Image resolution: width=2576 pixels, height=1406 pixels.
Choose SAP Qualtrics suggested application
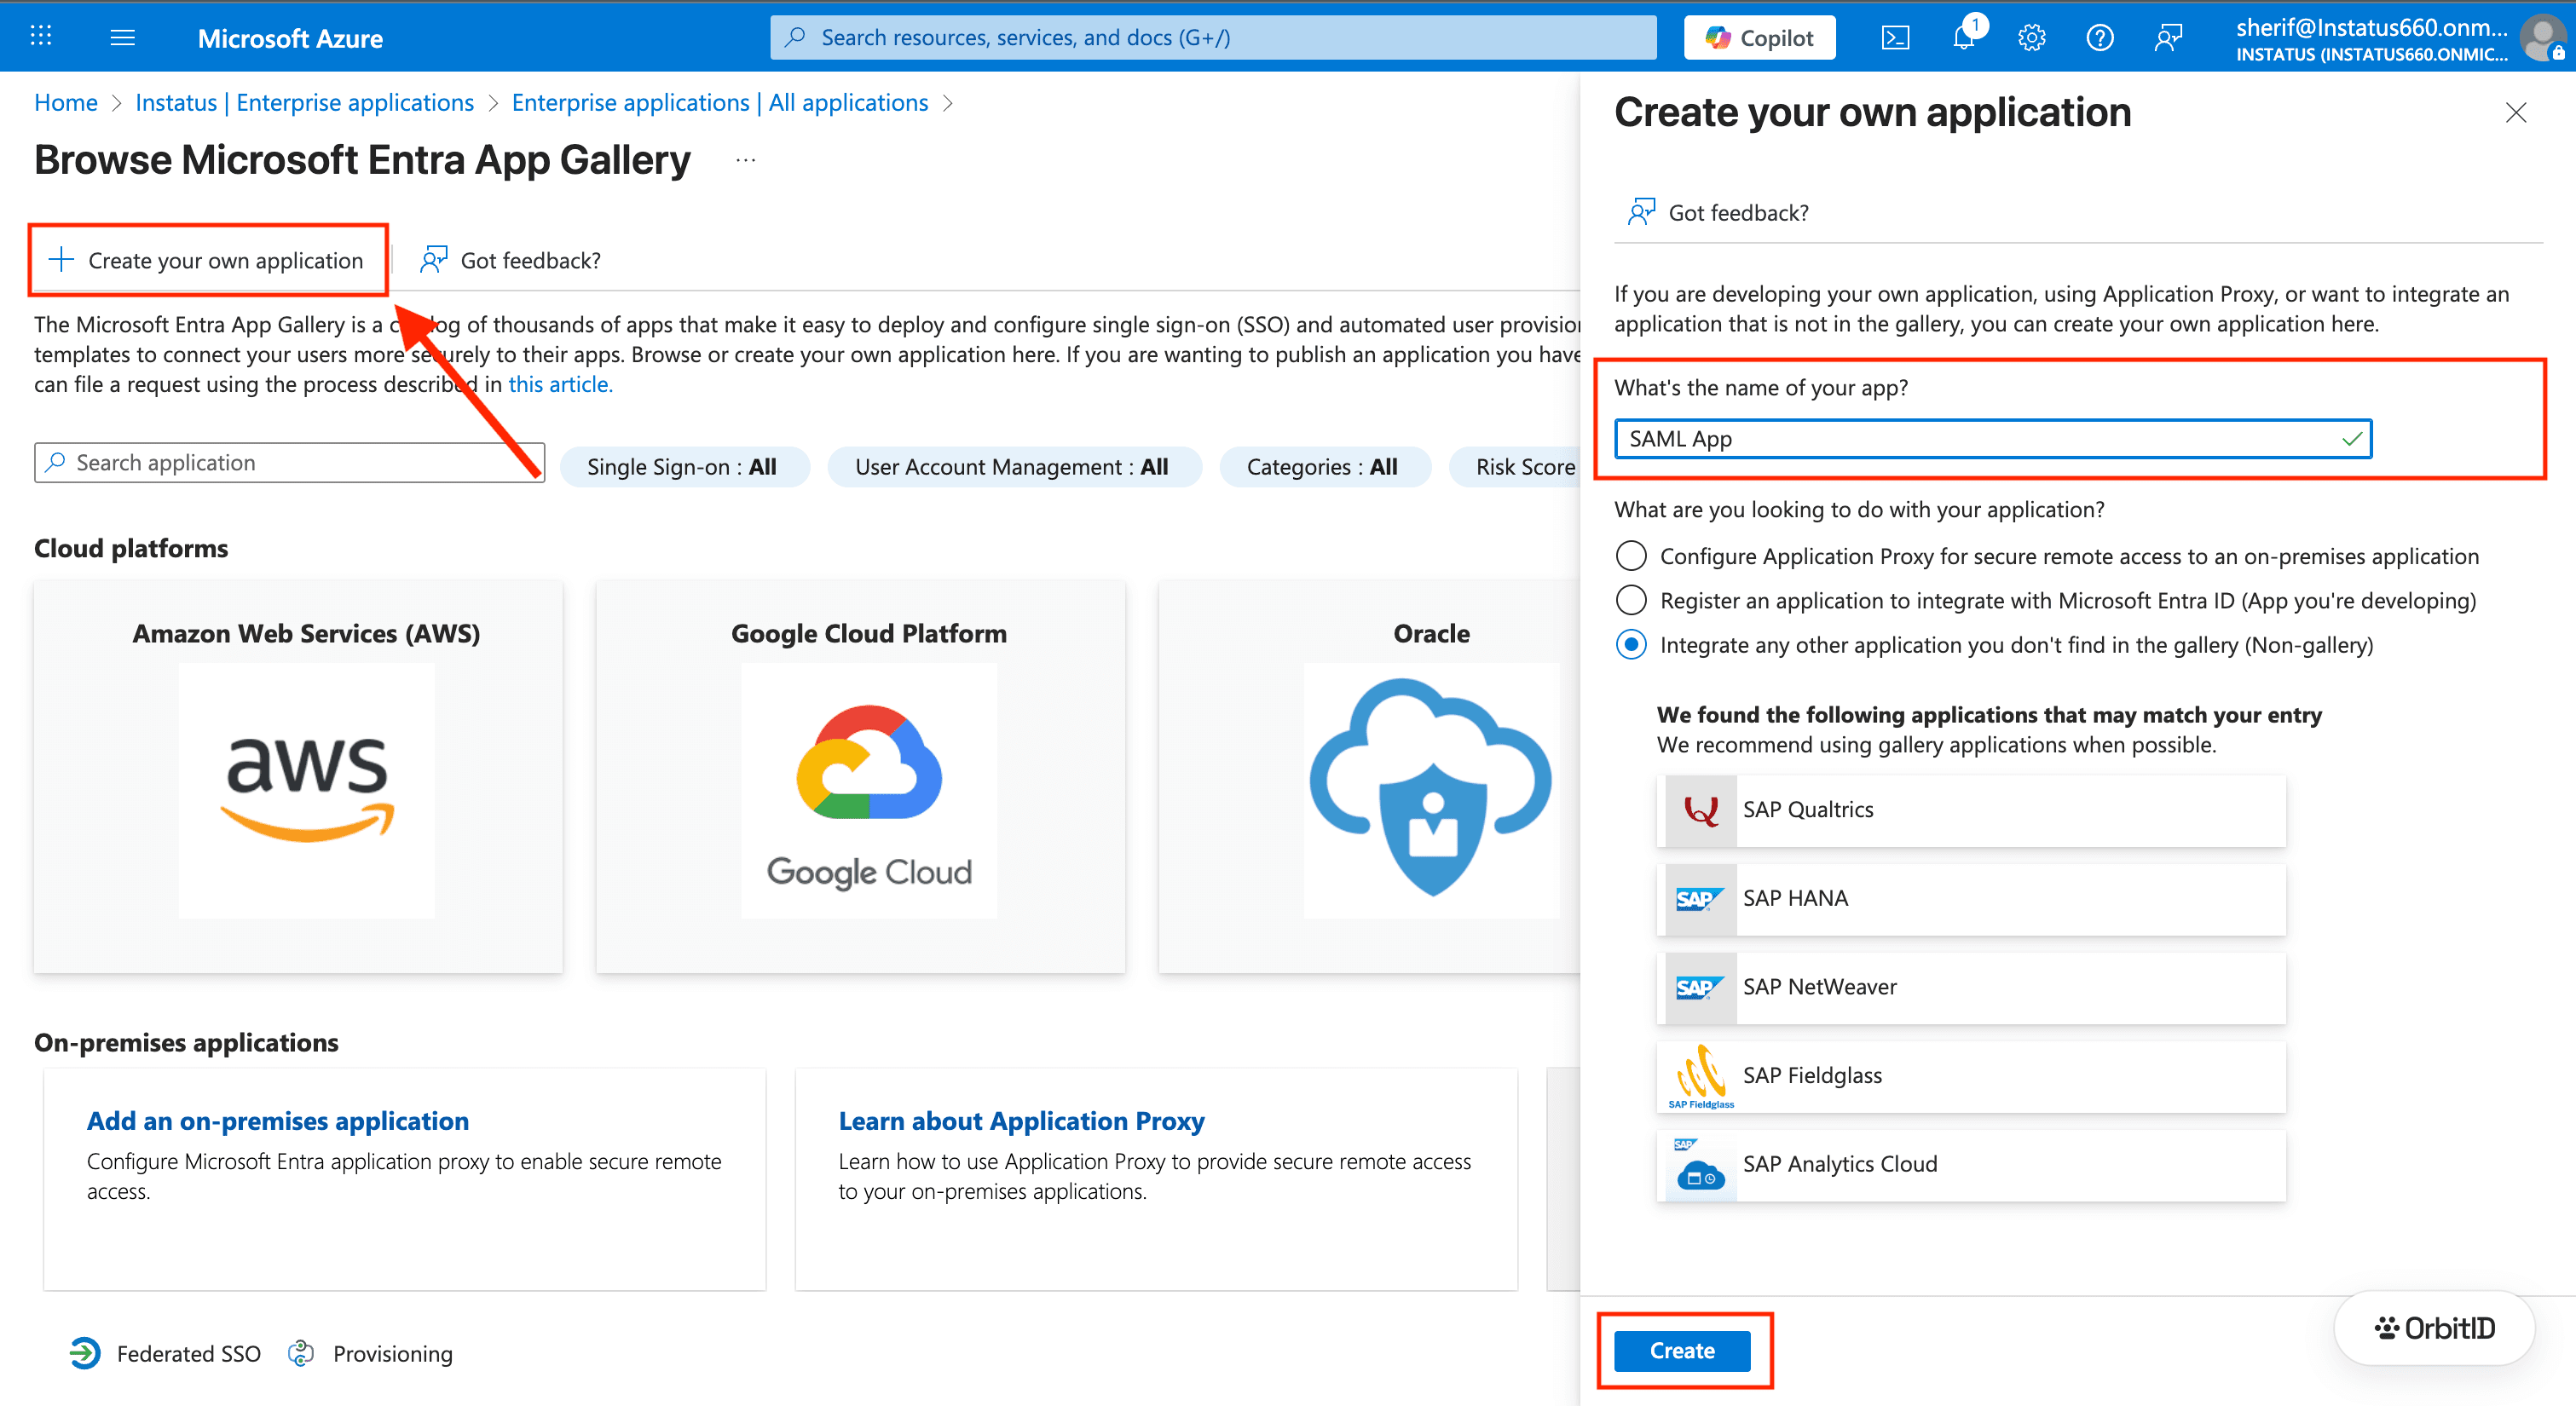coord(1971,810)
